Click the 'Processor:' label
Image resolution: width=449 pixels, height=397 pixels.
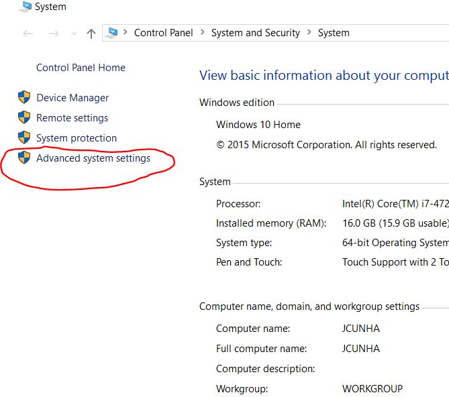coord(238,204)
